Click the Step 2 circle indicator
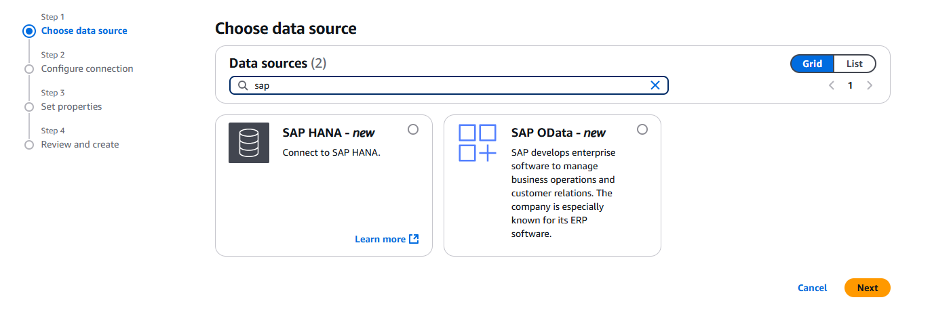Screen dimensions: 932x327 point(28,69)
